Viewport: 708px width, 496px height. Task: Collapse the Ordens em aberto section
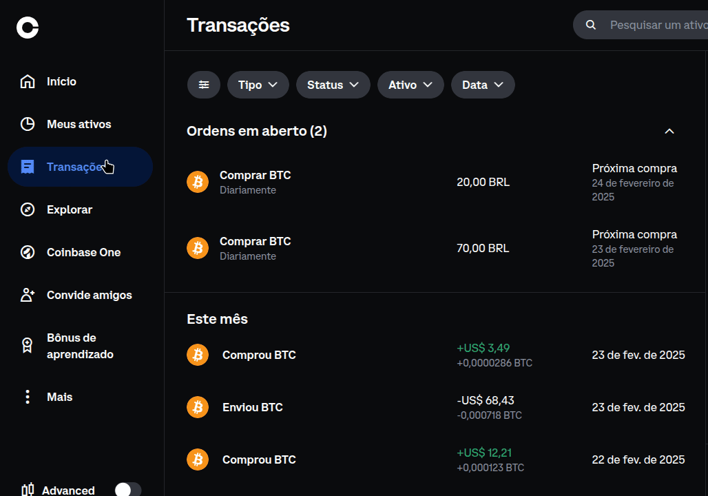point(669,131)
